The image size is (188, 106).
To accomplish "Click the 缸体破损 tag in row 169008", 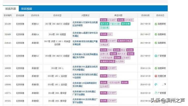I will click(x=112, y=68).
